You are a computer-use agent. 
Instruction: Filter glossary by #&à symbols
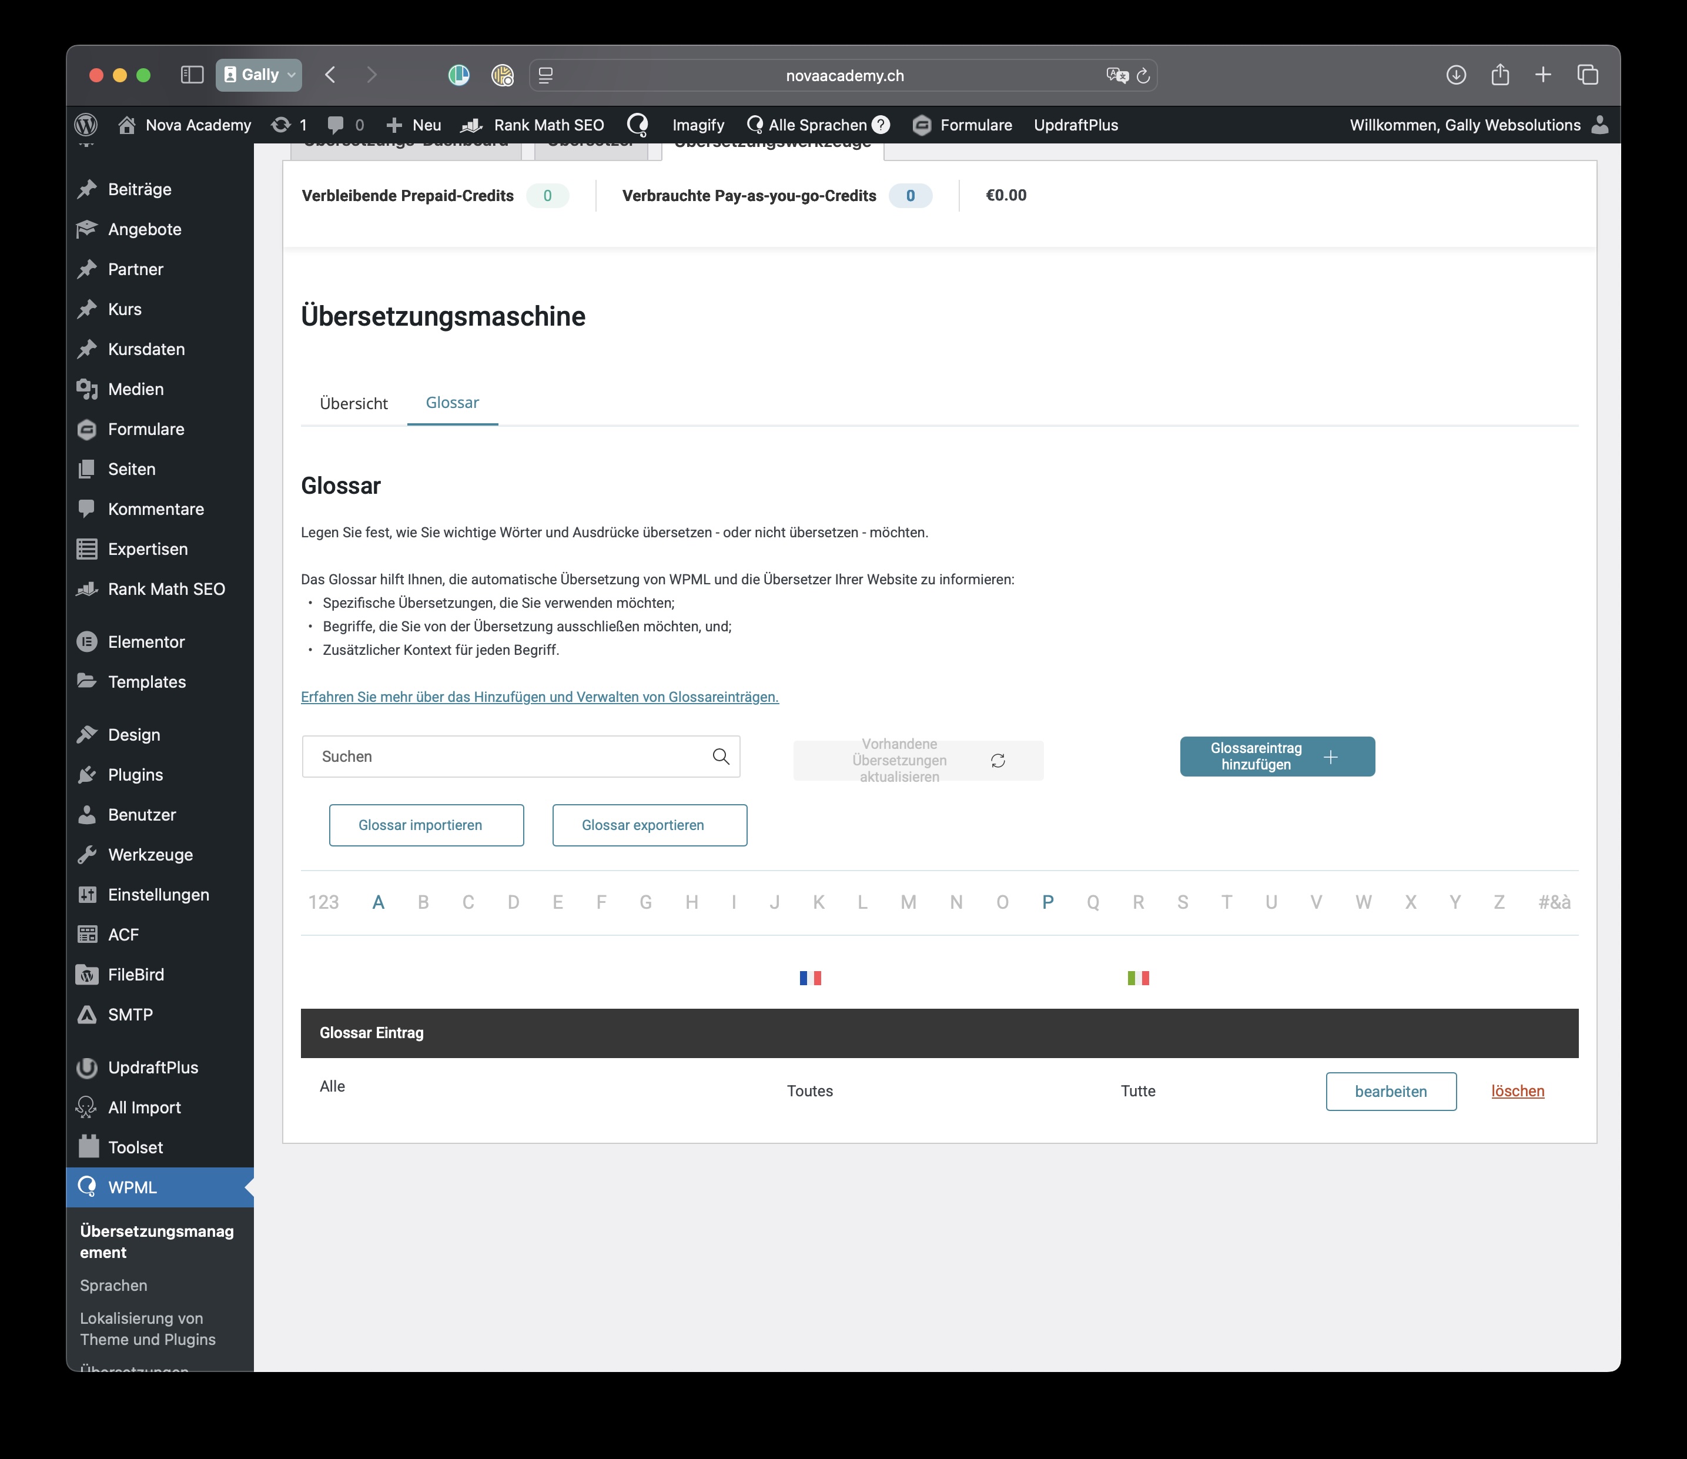pos(1554,902)
